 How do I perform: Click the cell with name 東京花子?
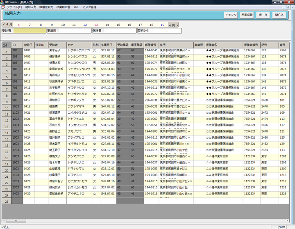[x=57, y=50]
